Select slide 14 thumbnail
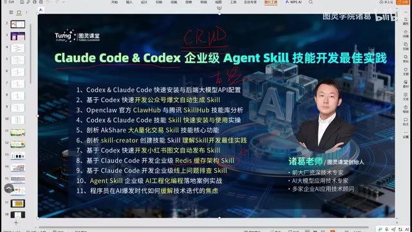412x232 pixels. (18, 168)
